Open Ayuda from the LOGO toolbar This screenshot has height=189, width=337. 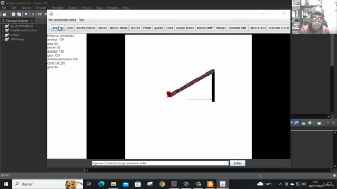[158, 28]
